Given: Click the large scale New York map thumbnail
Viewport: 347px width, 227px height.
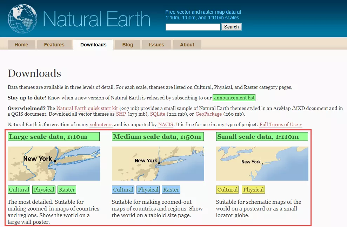Looking at the screenshot, I should coord(54,164).
